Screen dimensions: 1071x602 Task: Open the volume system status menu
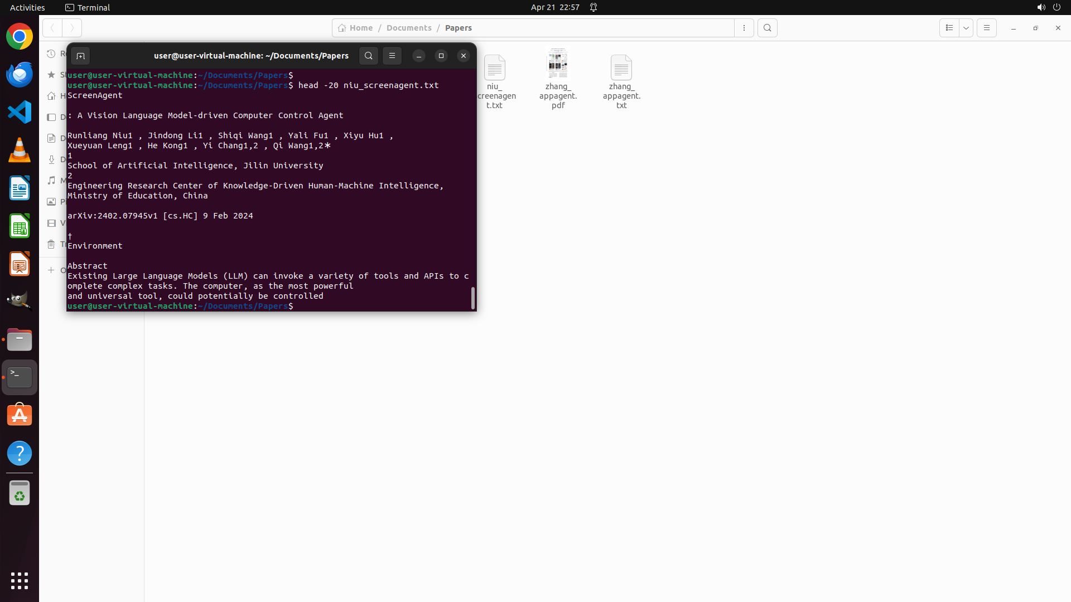pos(1041,7)
